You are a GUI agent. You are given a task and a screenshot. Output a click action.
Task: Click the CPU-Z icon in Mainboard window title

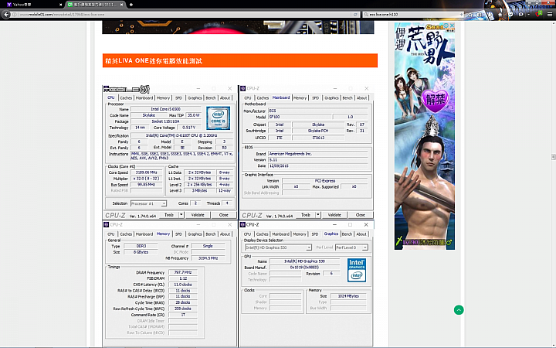[x=243, y=88]
